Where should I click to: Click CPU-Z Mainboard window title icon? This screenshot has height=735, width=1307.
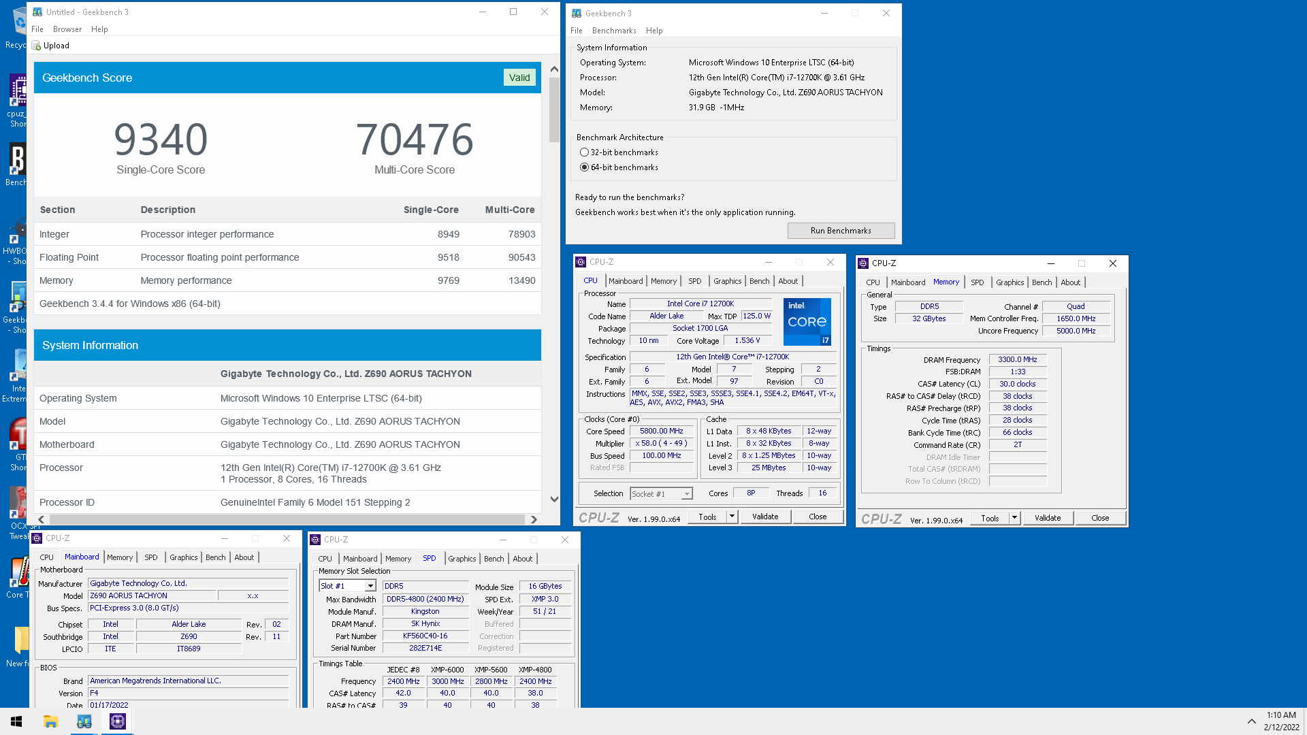37,538
